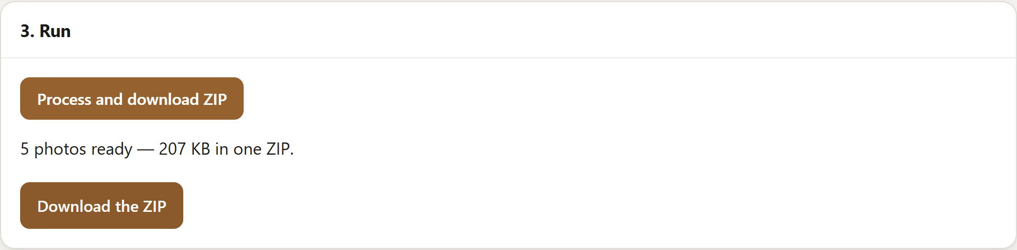Re-run processing with the first brown button
Image resolution: width=1017 pixels, height=250 pixels.
coord(132,99)
